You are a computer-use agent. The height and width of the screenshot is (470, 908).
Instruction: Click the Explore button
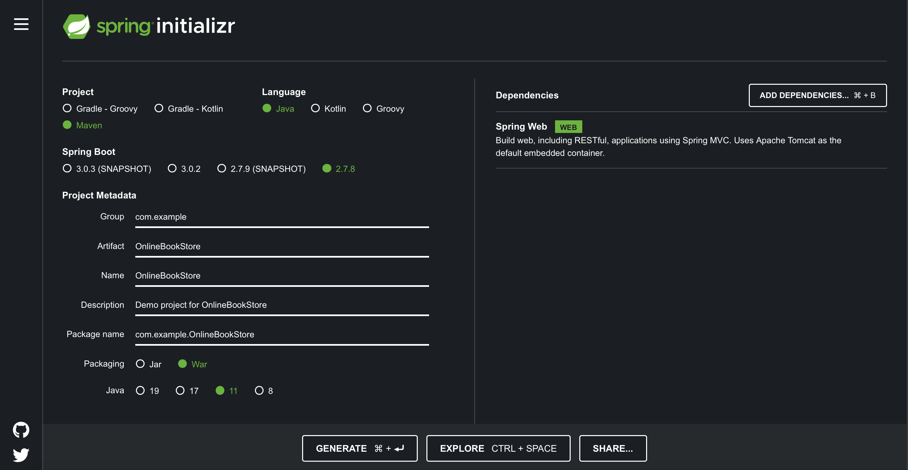tap(498, 448)
